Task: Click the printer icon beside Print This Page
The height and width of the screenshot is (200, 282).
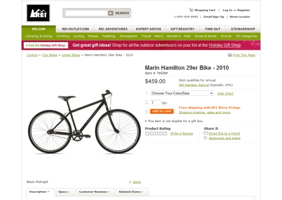Action: pos(229,55)
